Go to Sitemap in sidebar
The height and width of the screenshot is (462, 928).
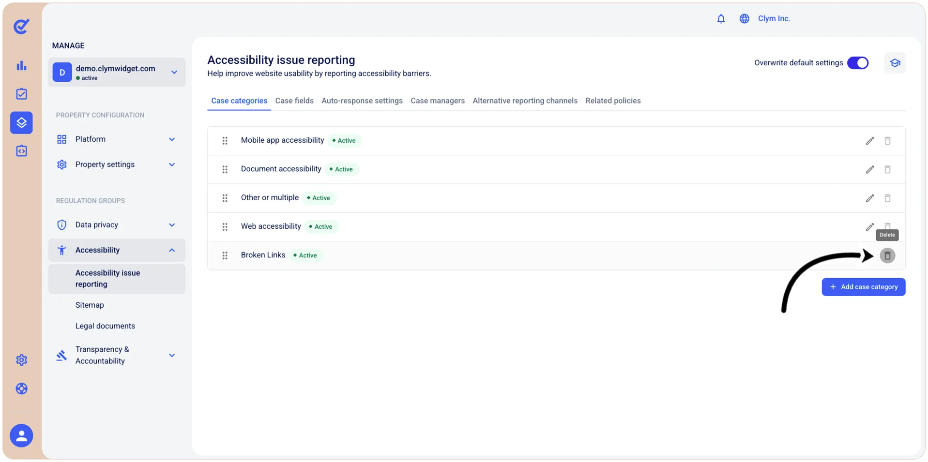pos(90,305)
